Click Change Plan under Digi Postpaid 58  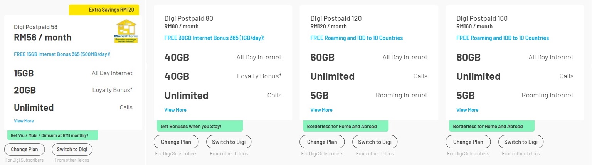[24, 150]
